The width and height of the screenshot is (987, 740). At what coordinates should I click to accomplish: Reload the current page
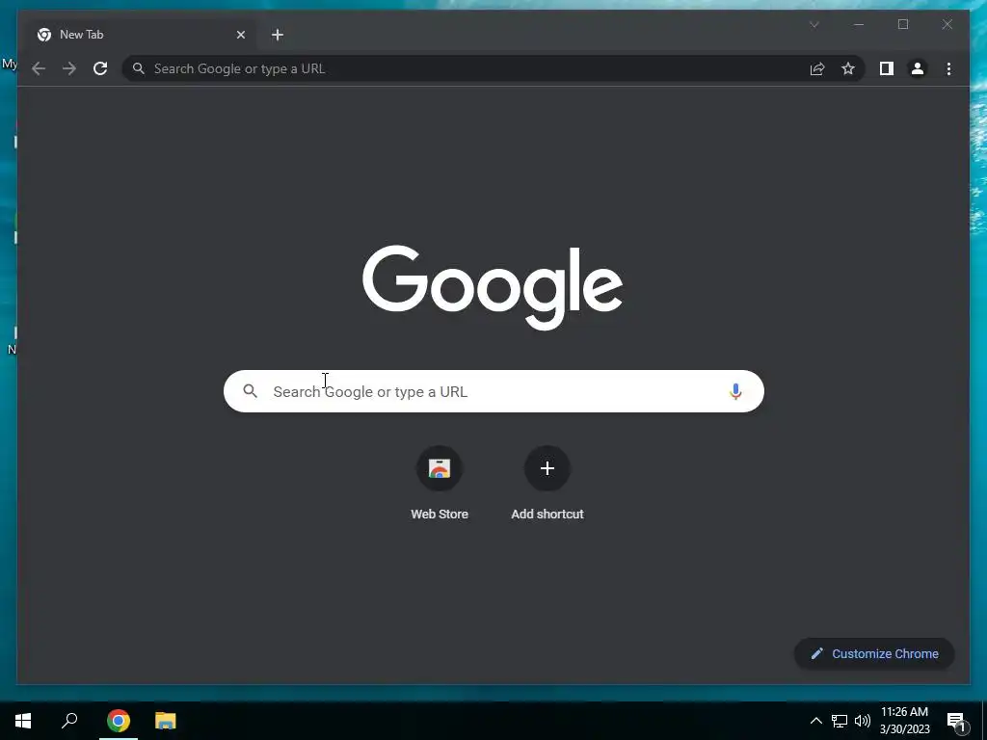[x=100, y=68]
